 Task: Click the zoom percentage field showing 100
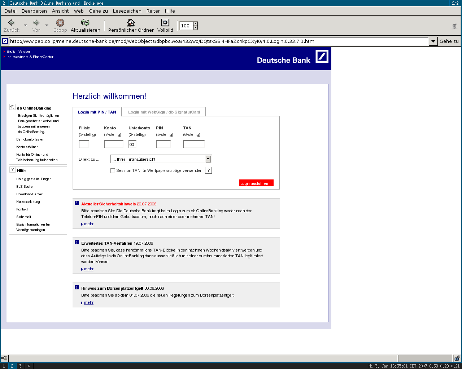tap(186, 26)
